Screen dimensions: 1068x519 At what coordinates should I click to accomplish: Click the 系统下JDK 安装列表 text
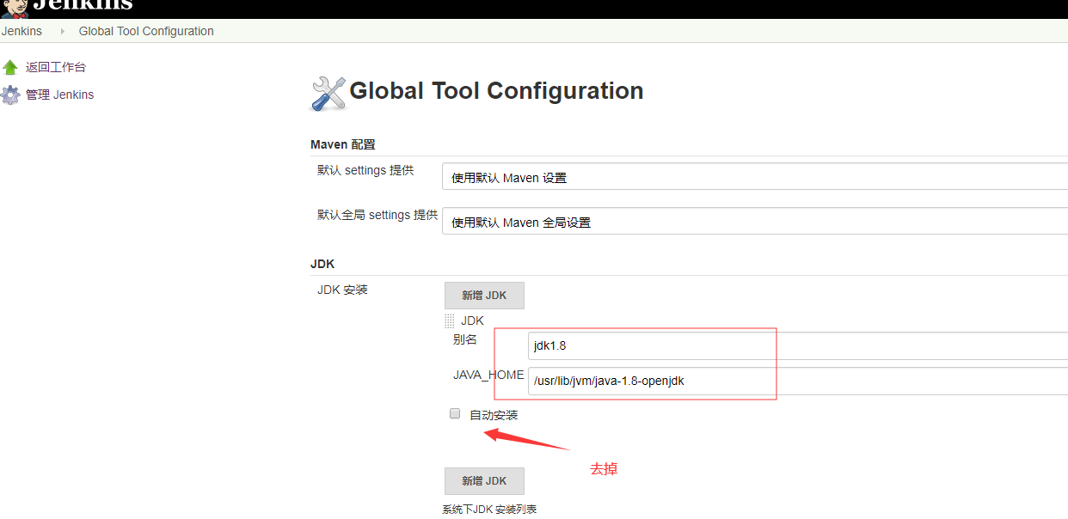(x=490, y=510)
